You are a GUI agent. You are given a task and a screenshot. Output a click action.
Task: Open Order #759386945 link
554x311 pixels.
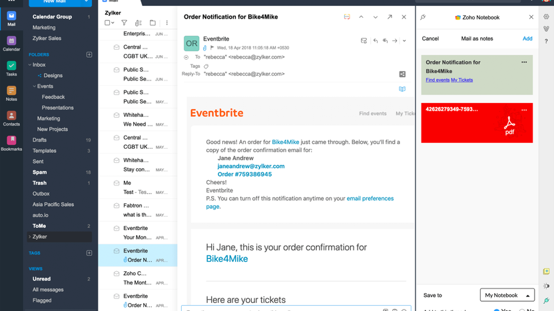[x=244, y=174]
